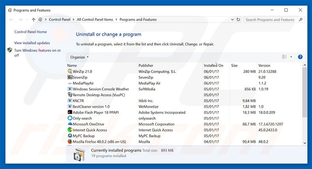
Task: Click the Adobe Flash Player 18 PPAPI icon
Action: (x=70, y=112)
